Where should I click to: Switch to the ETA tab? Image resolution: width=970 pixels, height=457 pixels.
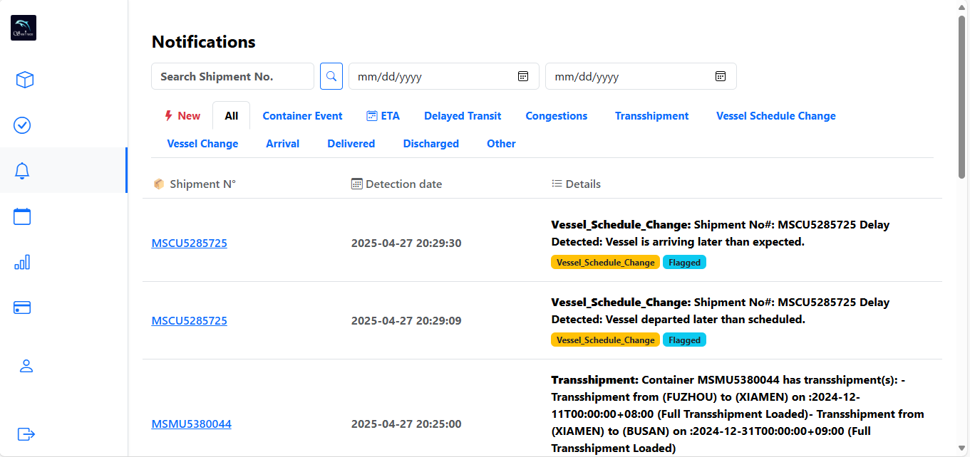pos(383,115)
